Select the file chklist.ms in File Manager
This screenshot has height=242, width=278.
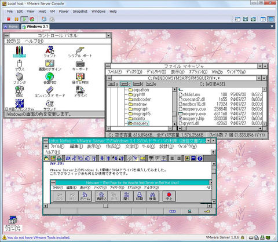189,94
